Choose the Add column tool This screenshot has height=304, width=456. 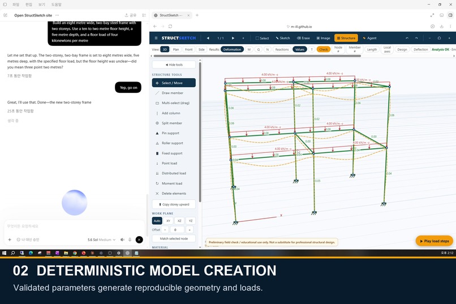[x=174, y=113]
